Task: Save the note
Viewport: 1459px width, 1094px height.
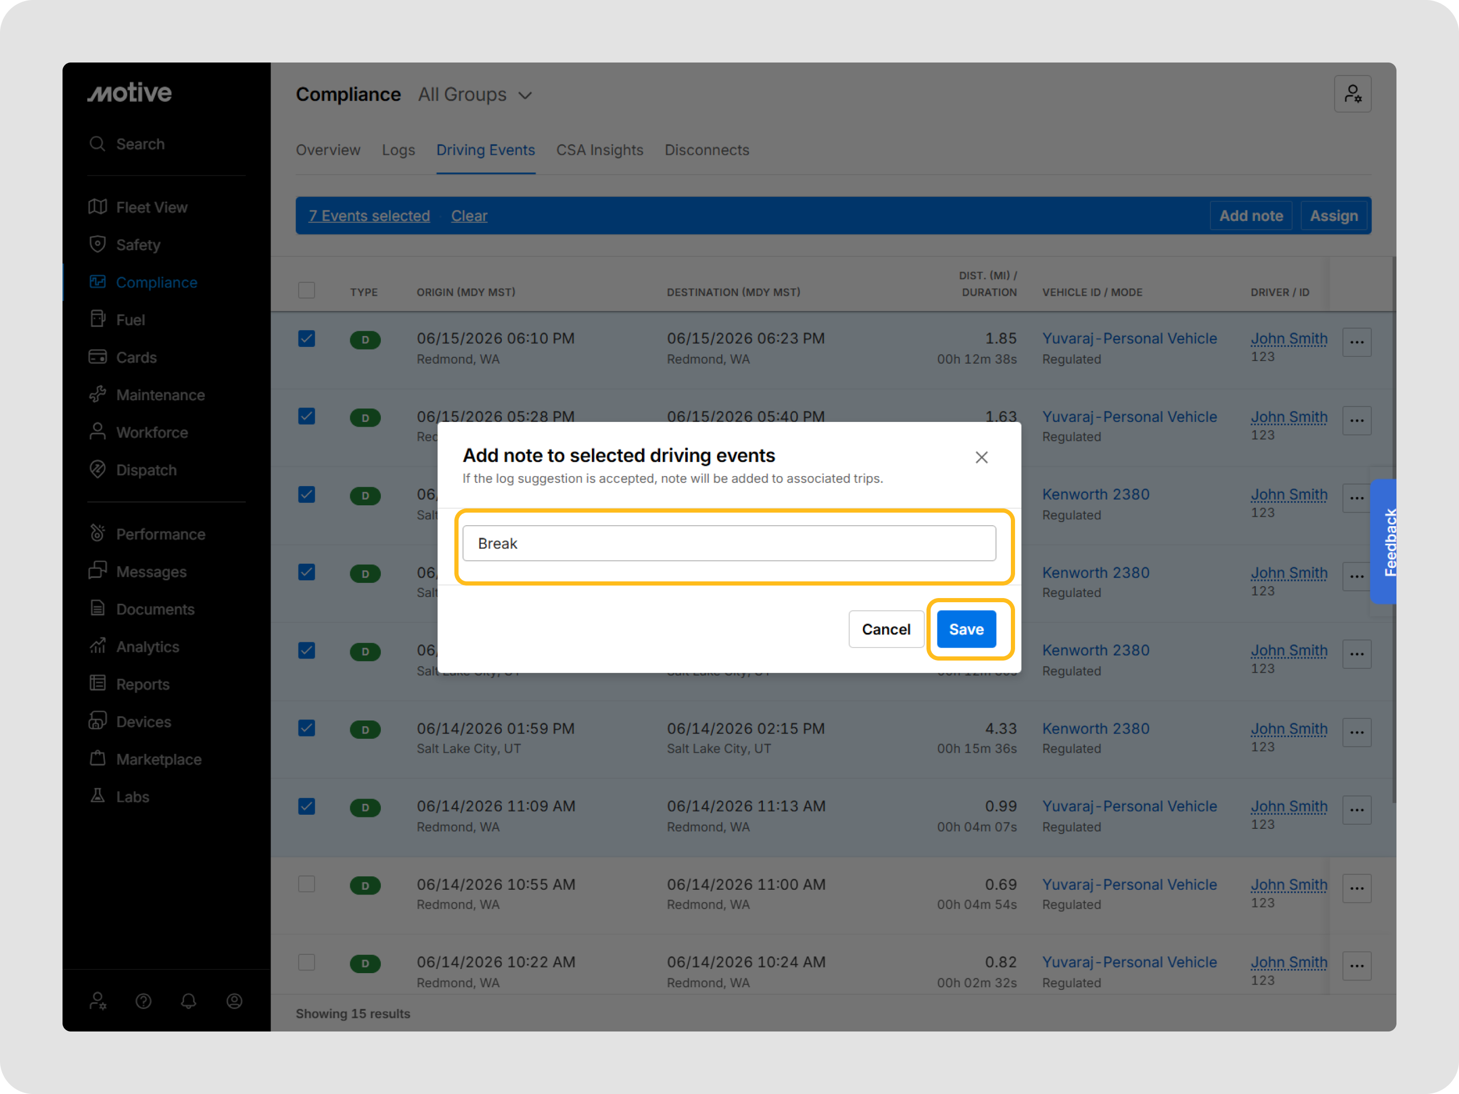Action: [966, 629]
